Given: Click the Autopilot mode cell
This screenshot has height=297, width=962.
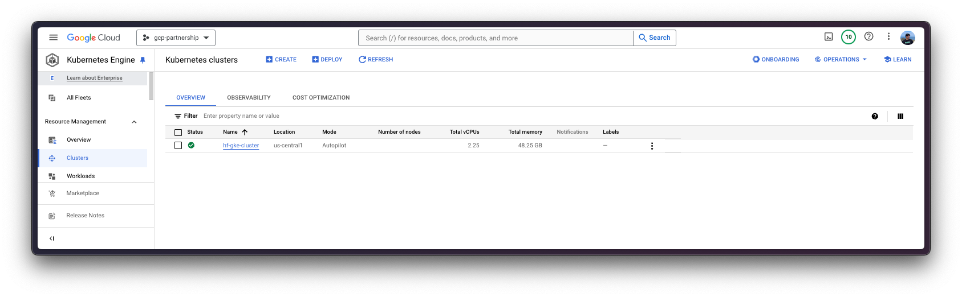Looking at the screenshot, I should [334, 146].
